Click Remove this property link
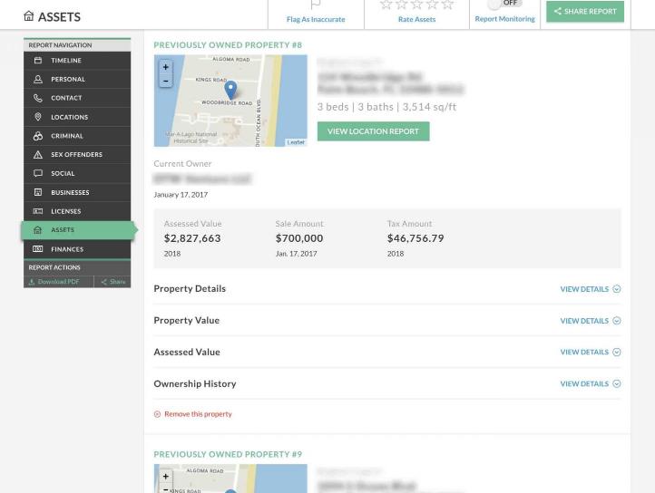Image resolution: width=655 pixels, height=493 pixels. coord(198,414)
